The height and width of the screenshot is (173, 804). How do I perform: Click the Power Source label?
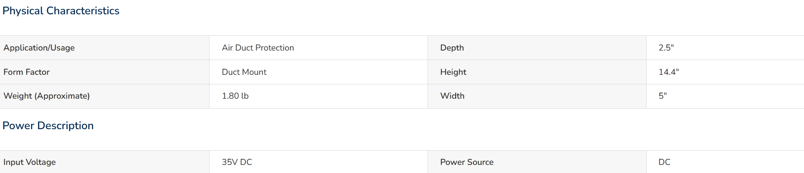pos(467,162)
